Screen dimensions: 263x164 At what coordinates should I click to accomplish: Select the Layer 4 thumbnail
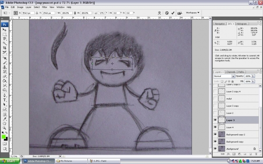pyautogui.click(x=221, y=127)
